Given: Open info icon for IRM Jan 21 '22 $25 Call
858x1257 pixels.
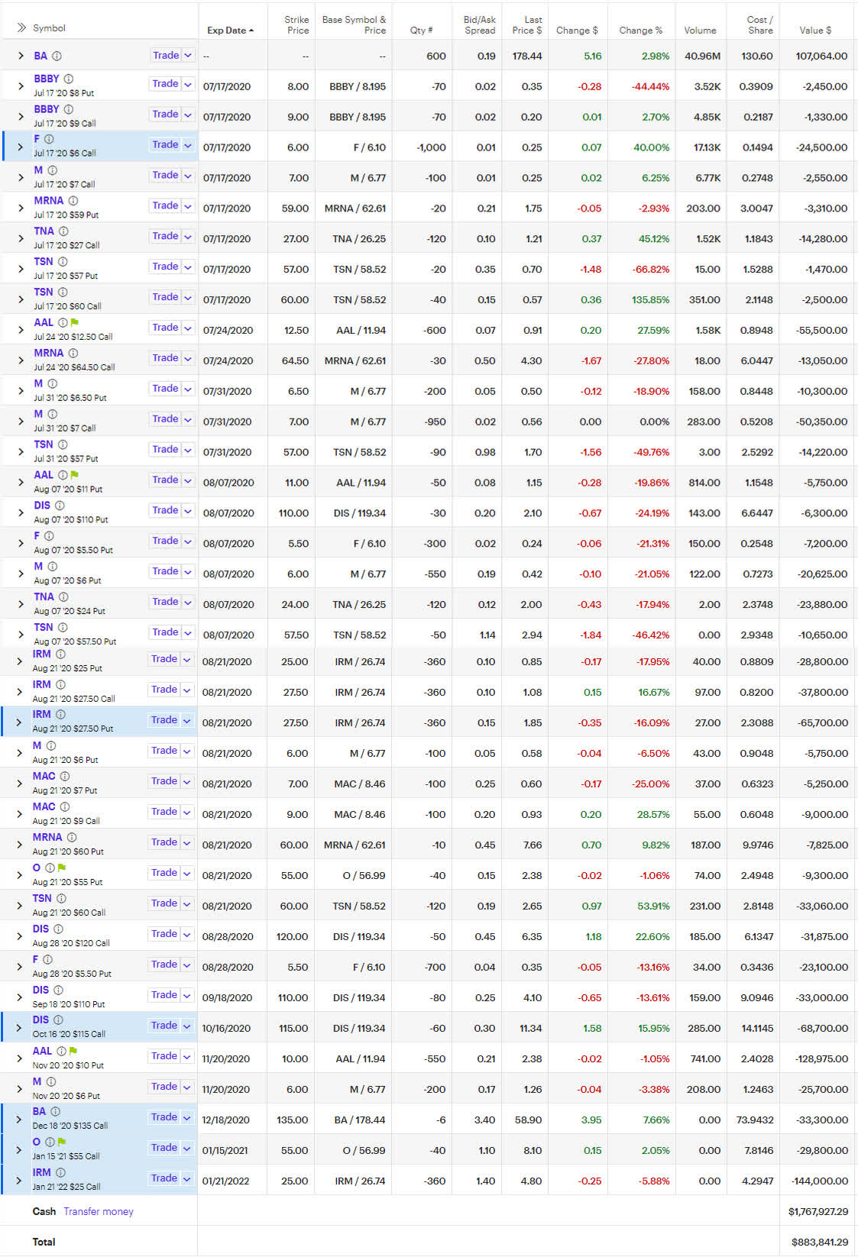Looking at the screenshot, I should point(60,1172).
